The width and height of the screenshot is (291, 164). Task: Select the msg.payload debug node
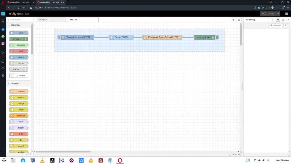205,37
